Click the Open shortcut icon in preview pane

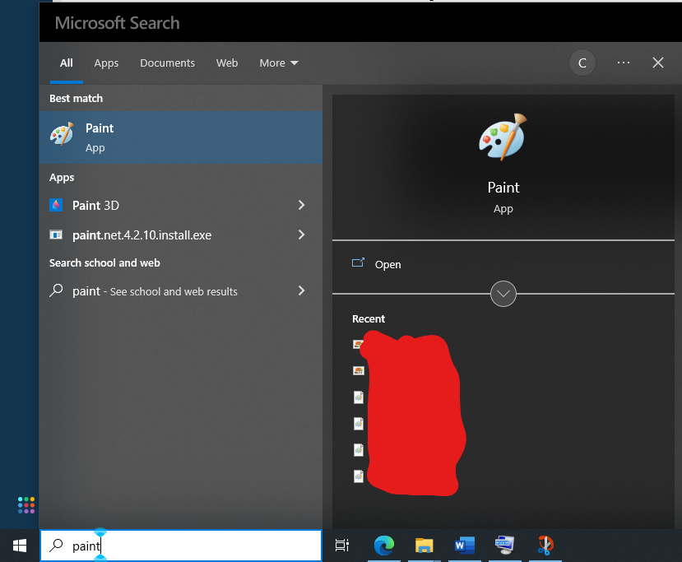click(358, 262)
